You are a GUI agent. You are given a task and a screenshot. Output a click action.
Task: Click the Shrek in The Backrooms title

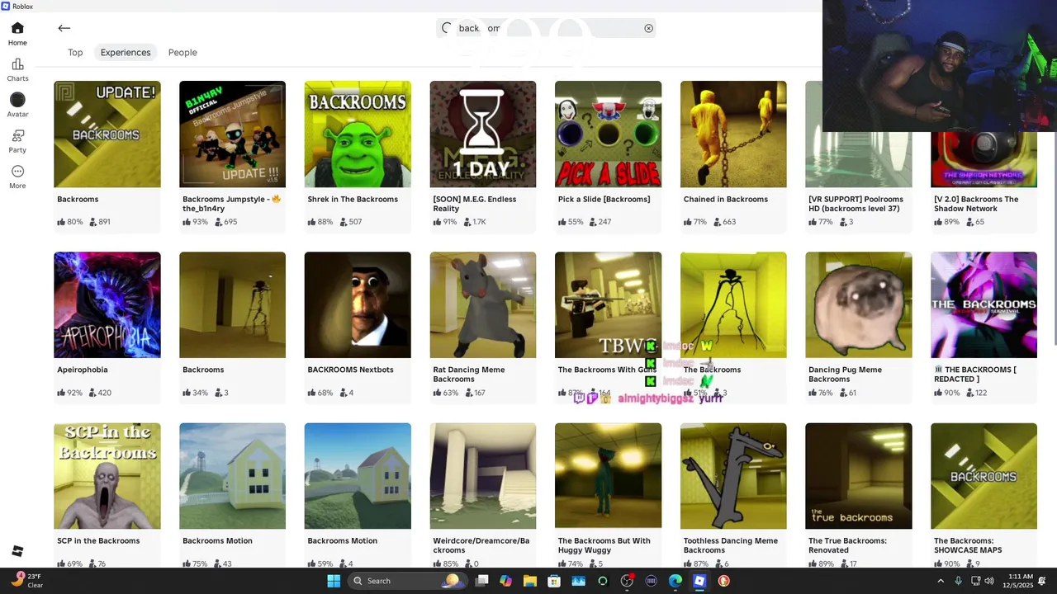tap(353, 199)
